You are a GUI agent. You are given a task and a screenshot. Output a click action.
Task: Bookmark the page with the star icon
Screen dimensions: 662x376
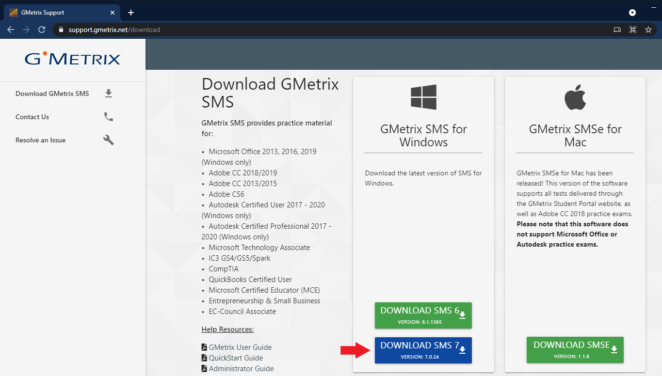[x=648, y=30]
